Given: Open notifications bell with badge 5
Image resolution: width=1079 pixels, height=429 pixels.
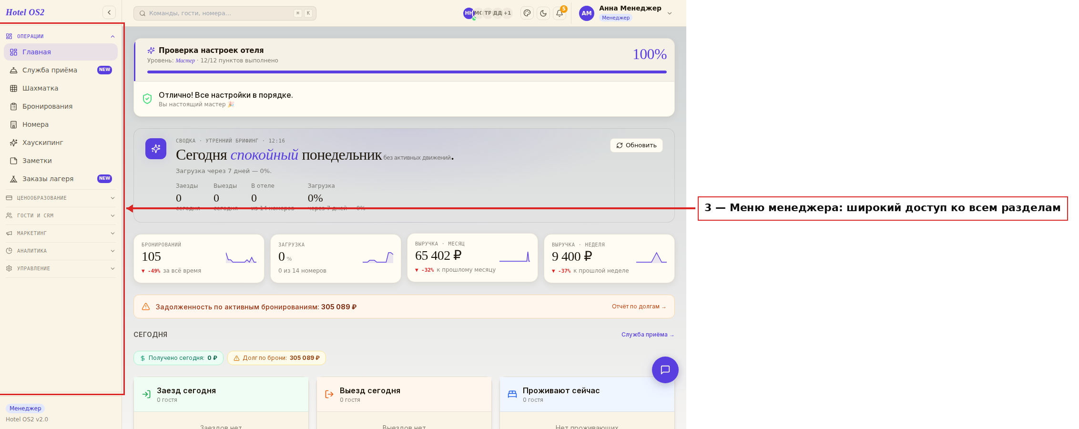Looking at the screenshot, I should pyautogui.click(x=560, y=13).
